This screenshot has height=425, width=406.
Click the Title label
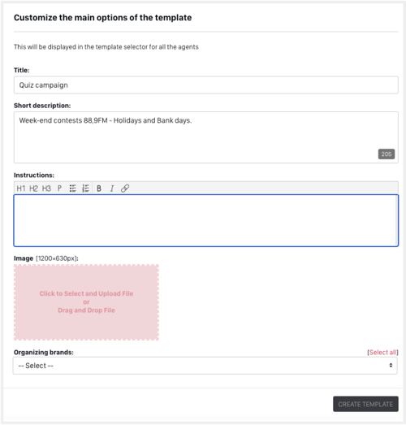21,70
